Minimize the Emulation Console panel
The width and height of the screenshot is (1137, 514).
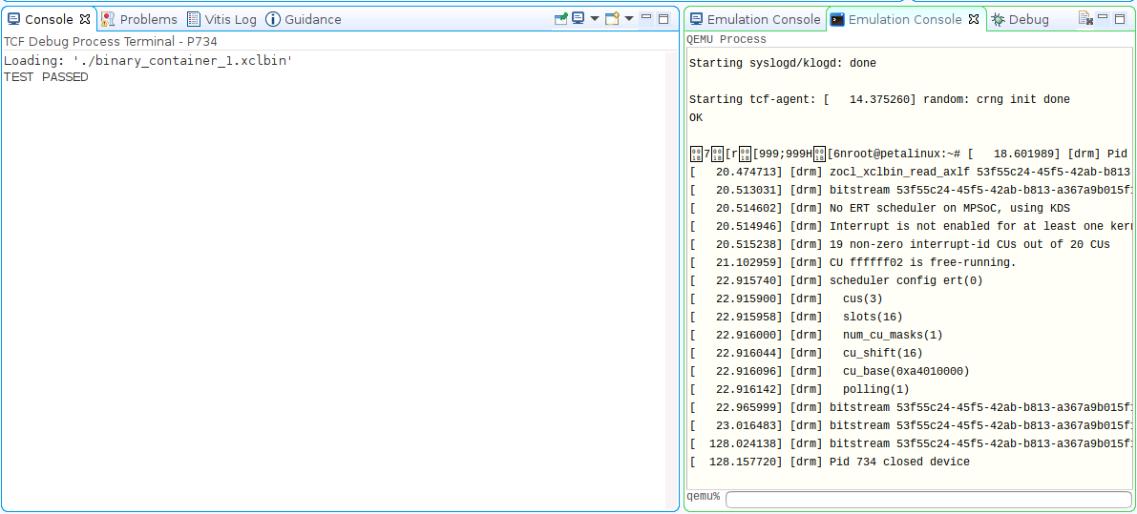[x=1103, y=18]
